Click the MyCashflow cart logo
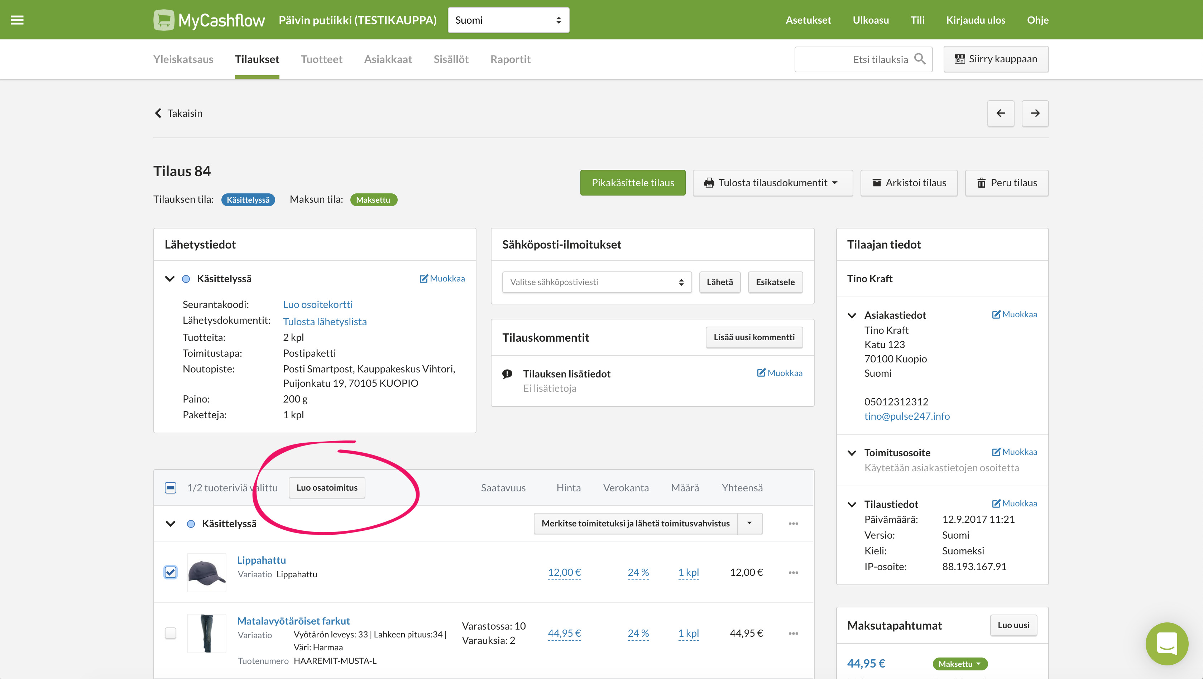 coord(163,20)
